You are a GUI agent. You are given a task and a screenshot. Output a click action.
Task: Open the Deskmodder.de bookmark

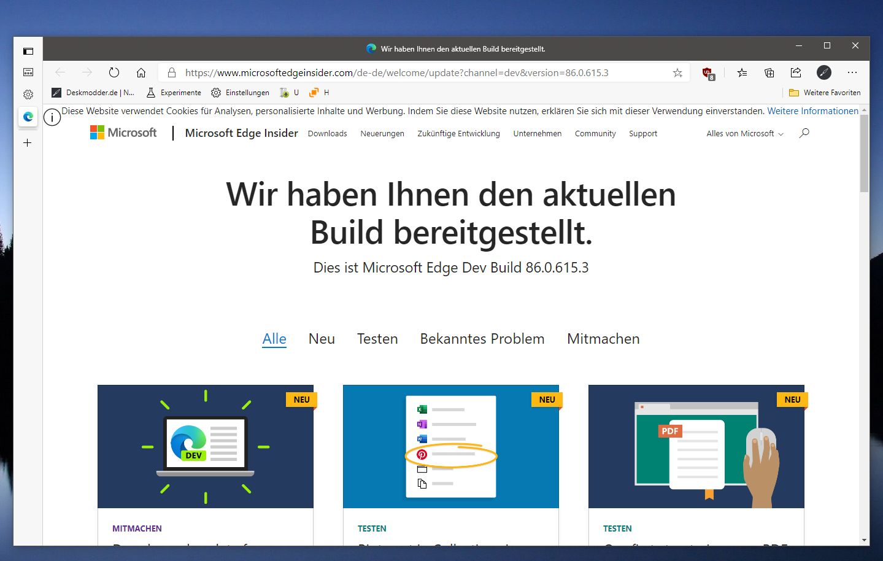[x=93, y=93]
